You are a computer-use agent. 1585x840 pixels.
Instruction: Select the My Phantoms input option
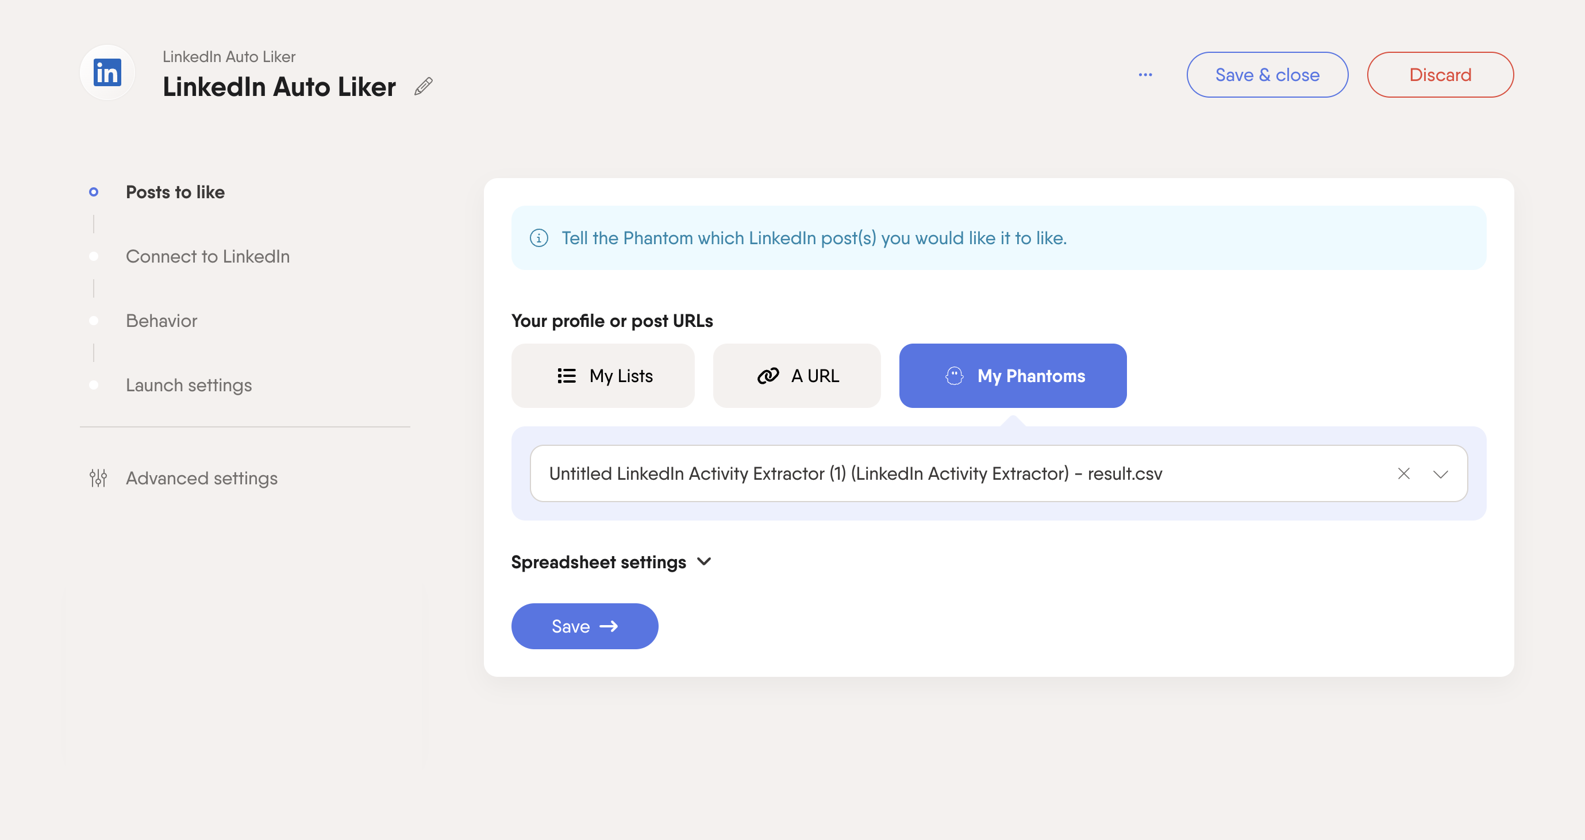coord(1013,376)
